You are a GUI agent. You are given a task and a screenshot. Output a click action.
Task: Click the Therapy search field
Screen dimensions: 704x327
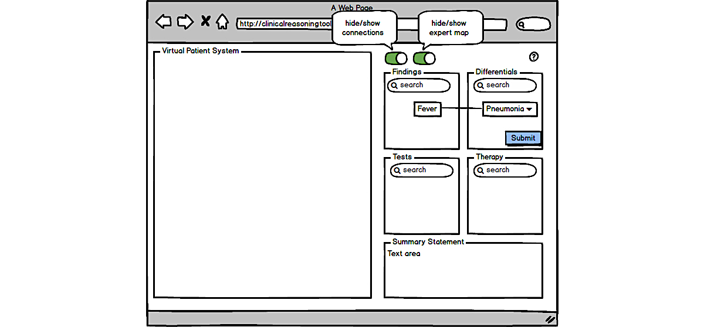tap(509, 171)
